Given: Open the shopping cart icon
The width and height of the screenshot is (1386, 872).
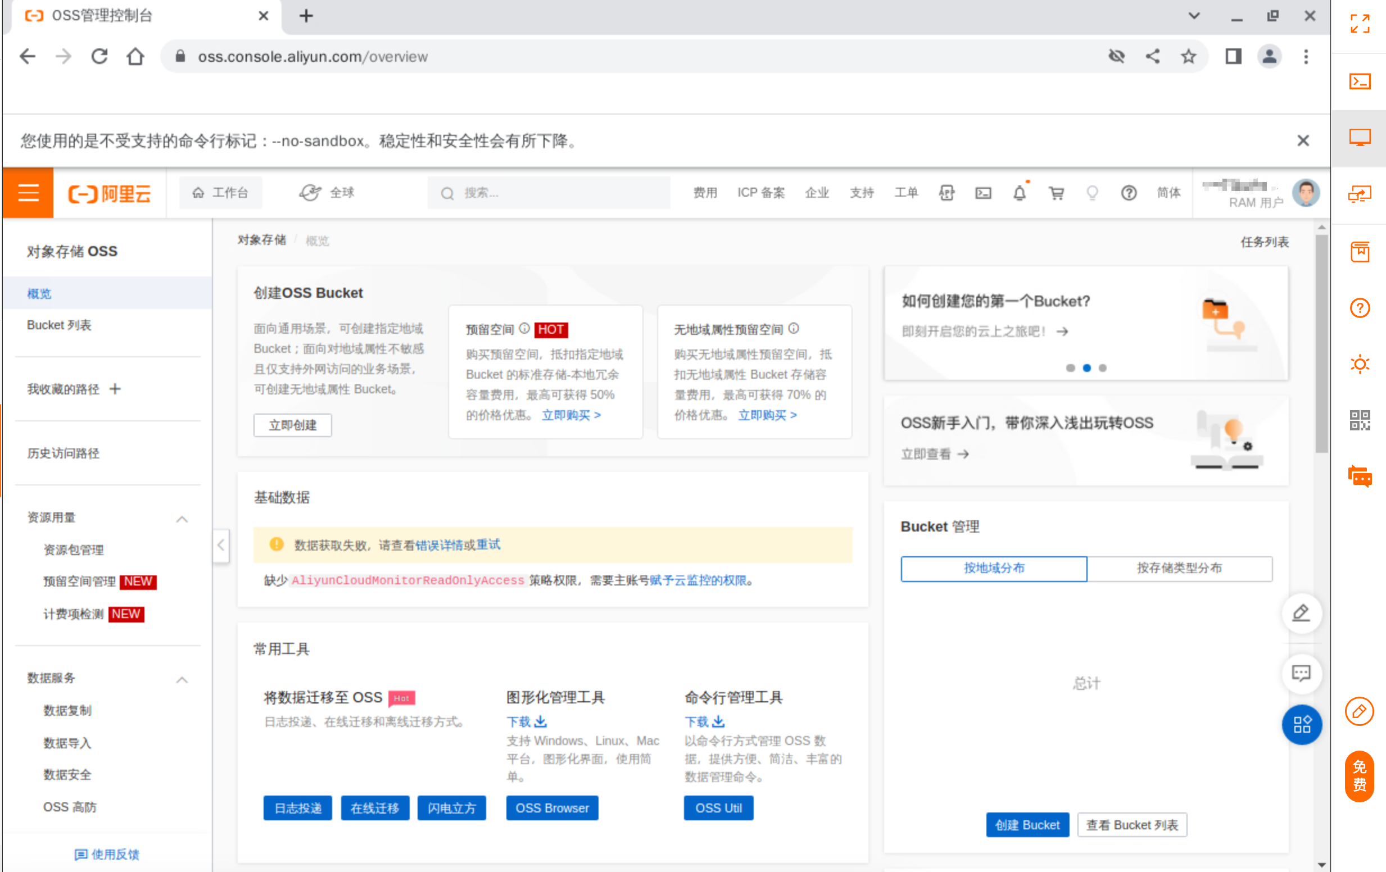Looking at the screenshot, I should point(1056,193).
